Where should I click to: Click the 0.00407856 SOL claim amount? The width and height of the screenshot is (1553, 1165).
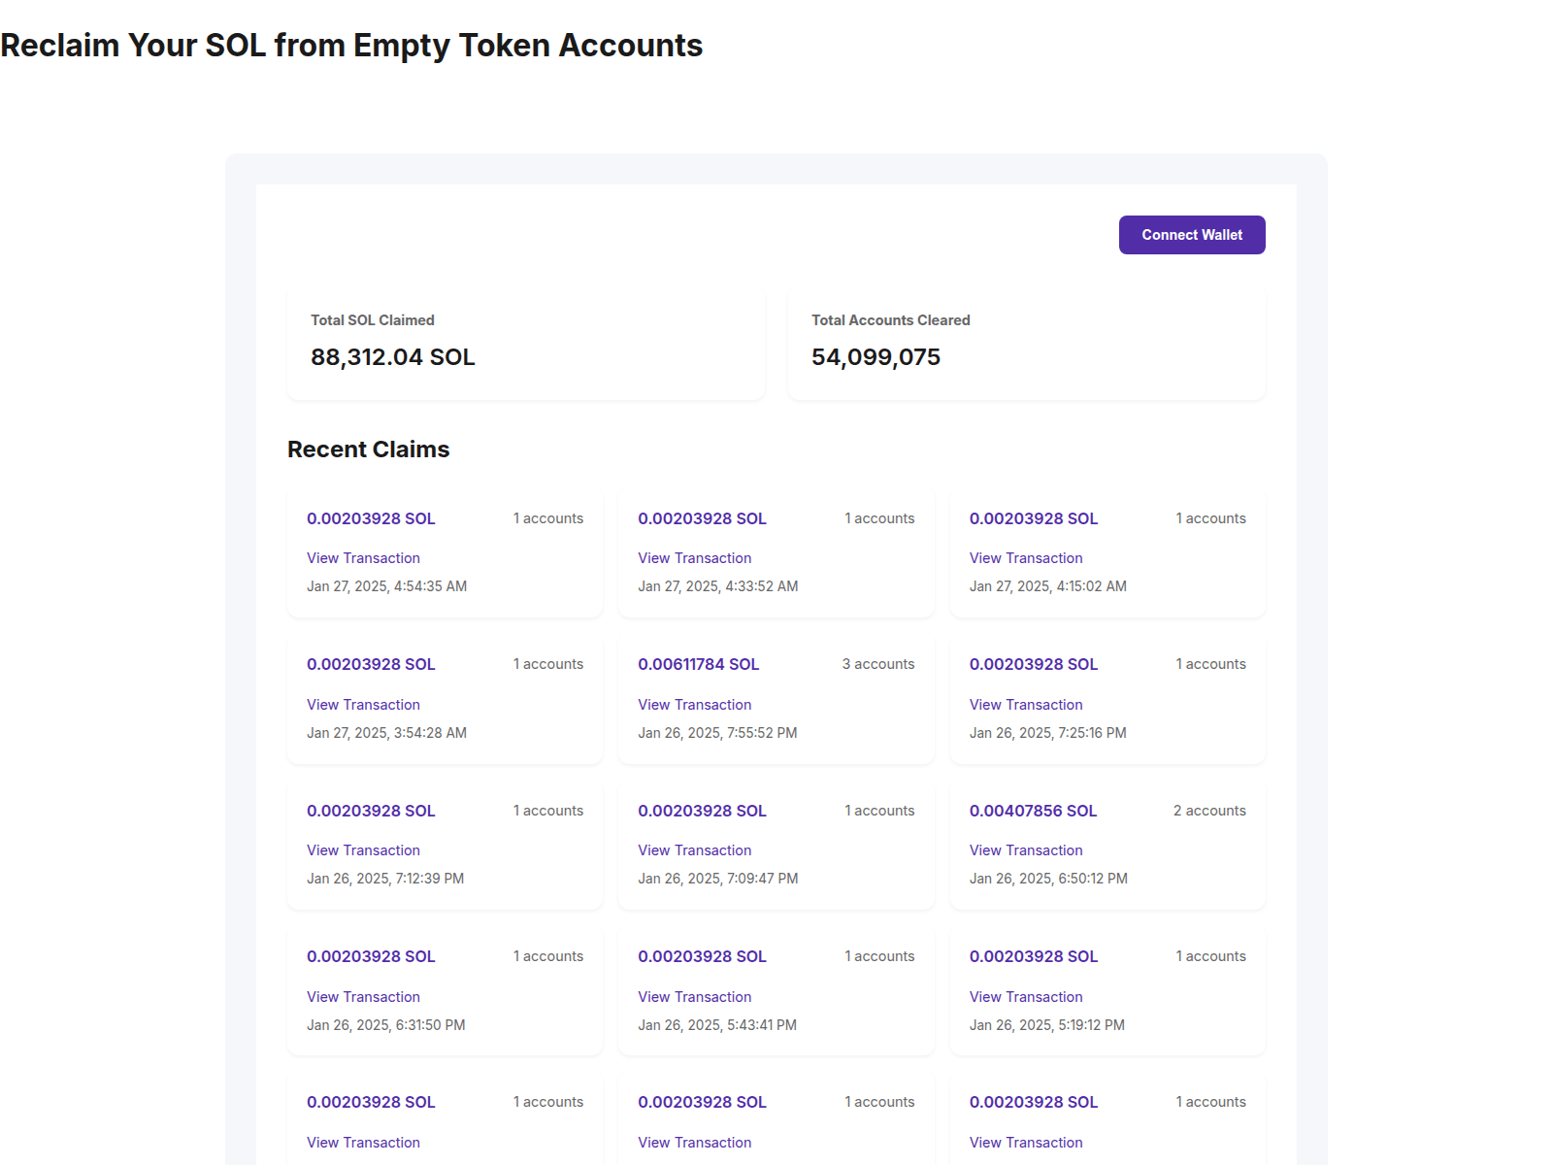pos(1033,811)
